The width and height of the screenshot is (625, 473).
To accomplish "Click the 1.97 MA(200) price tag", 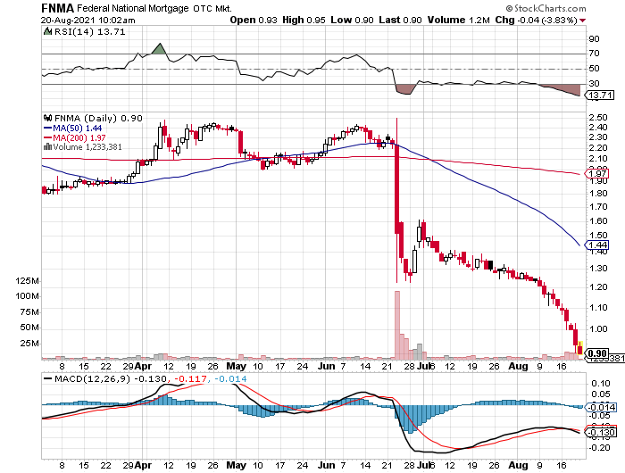I will pyautogui.click(x=596, y=173).
